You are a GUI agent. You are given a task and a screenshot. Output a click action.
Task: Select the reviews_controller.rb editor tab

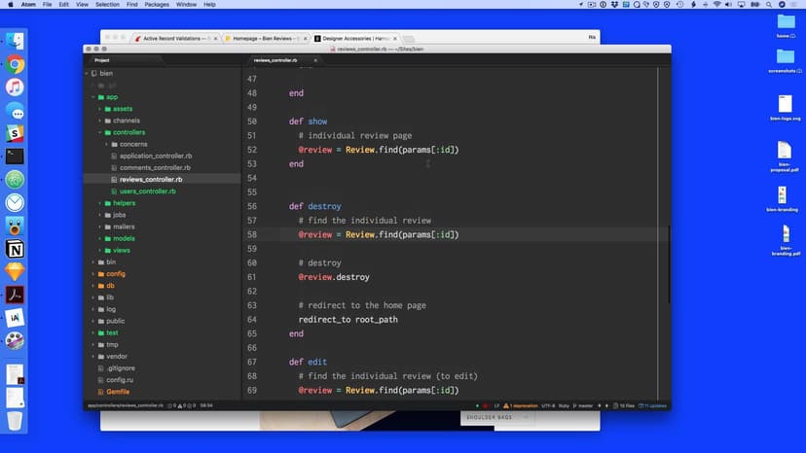(276, 60)
